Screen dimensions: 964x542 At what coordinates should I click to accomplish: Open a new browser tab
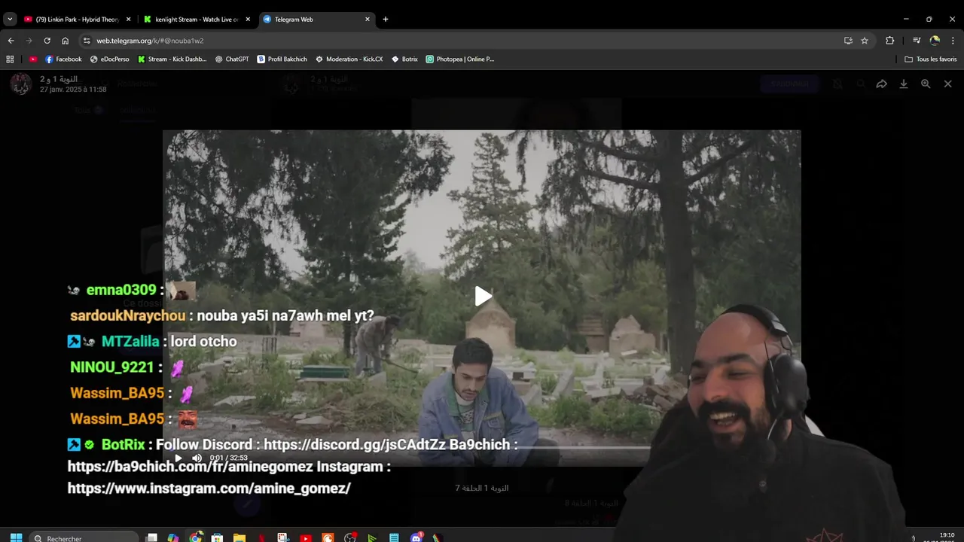coord(386,20)
